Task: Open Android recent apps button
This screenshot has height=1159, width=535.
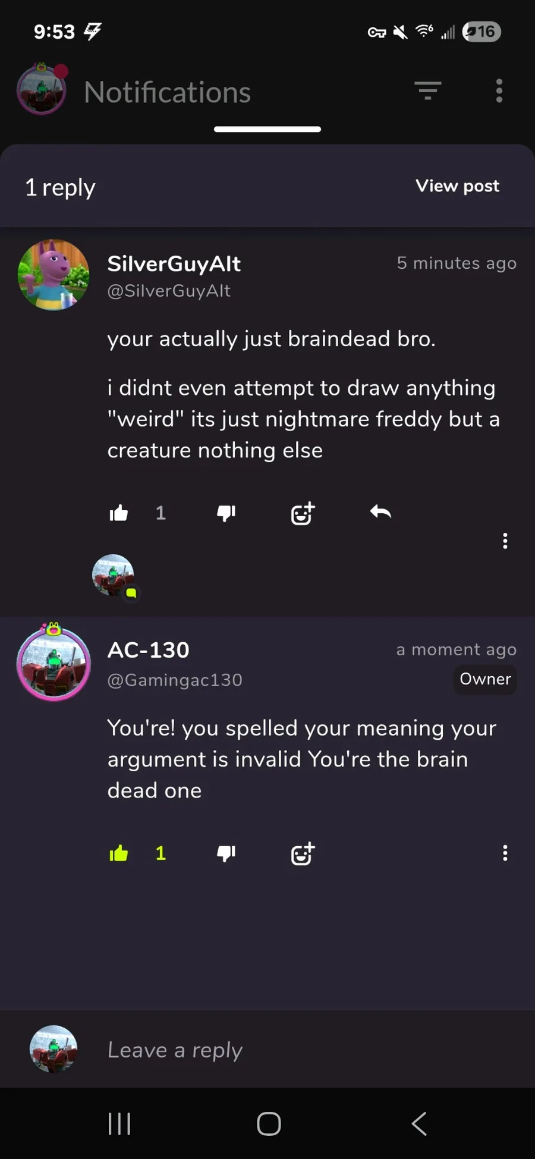Action: 119,1124
